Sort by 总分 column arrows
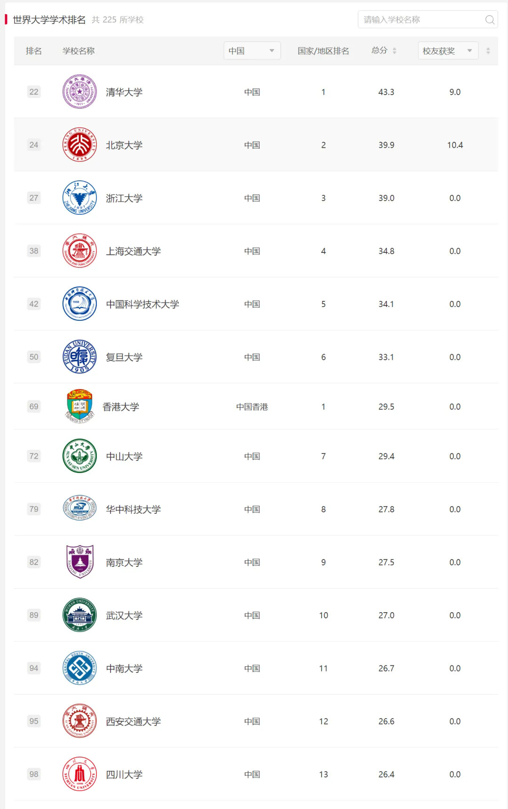This screenshot has height=809, width=508. coord(395,51)
